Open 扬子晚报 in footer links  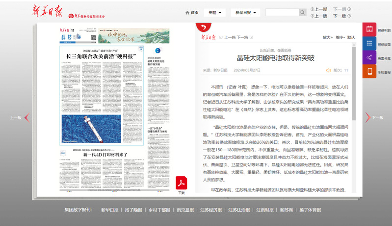click(133, 210)
